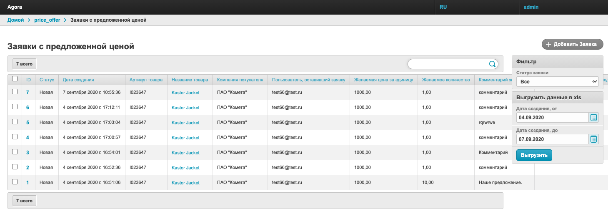This screenshot has width=608, height=214.
Task: Expand the Статус заявки dropdown
Action: point(557,82)
